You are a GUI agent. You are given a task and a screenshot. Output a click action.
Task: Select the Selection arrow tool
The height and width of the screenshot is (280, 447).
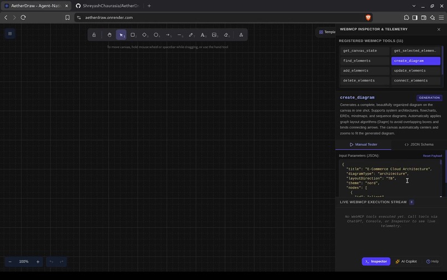pos(121,35)
